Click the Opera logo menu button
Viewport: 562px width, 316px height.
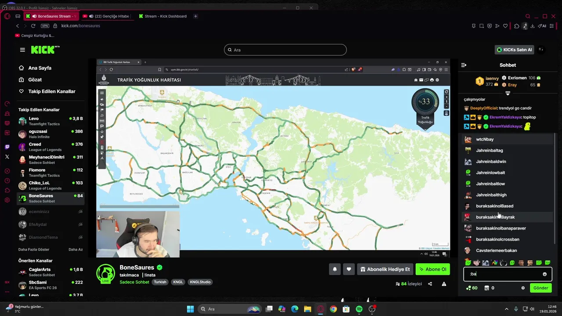(7, 16)
